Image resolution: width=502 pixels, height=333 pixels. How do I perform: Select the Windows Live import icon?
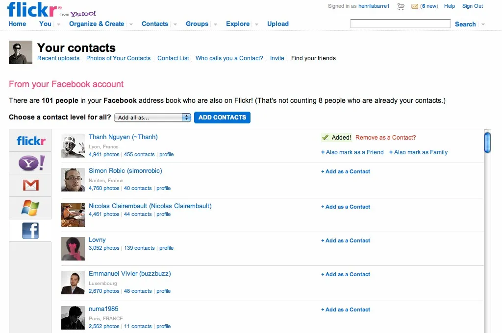click(x=30, y=208)
